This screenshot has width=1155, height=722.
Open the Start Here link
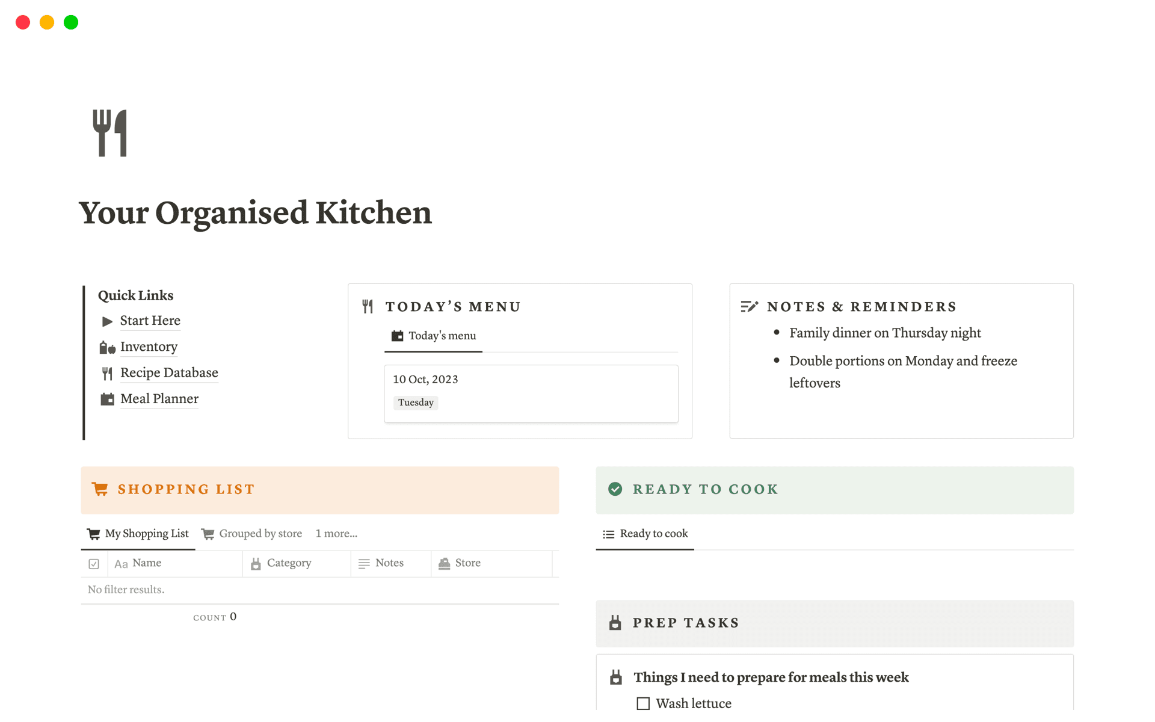(150, 321)
